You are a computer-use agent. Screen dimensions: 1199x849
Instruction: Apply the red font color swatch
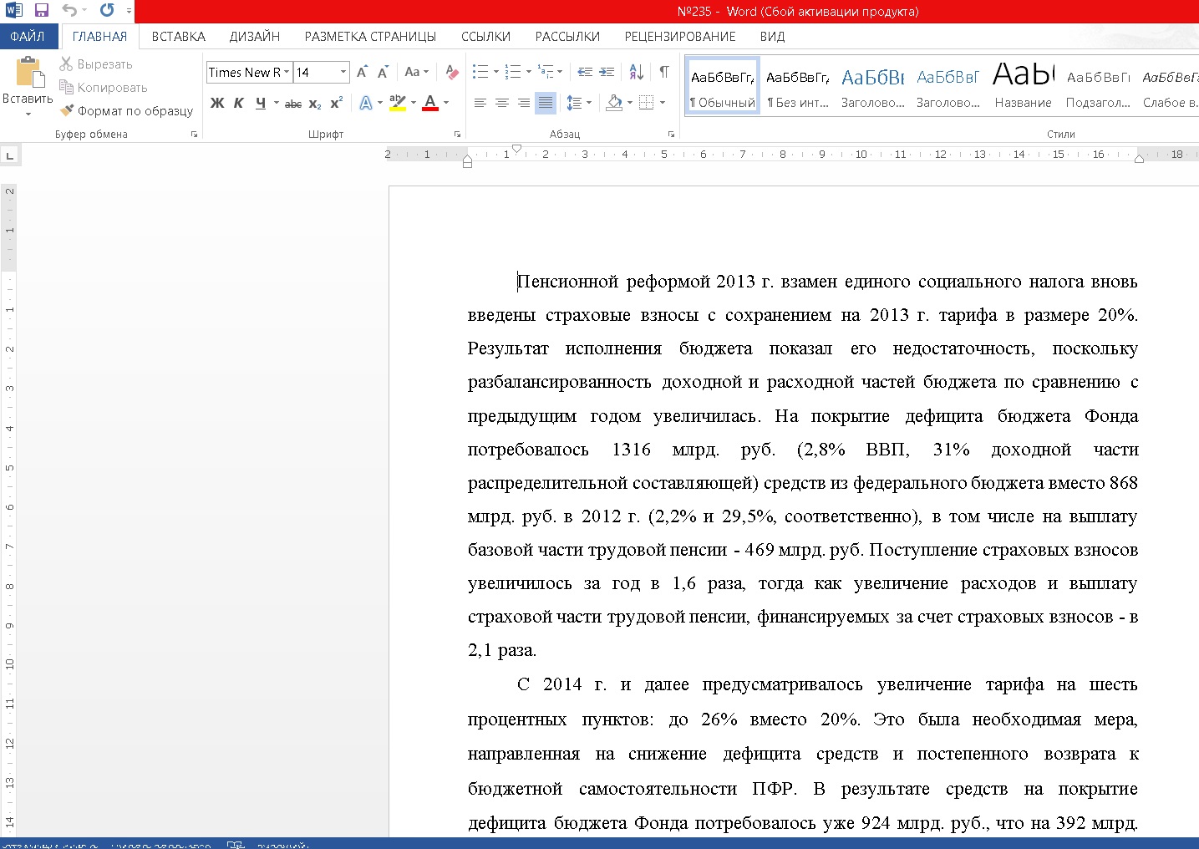tap(430, 103)
